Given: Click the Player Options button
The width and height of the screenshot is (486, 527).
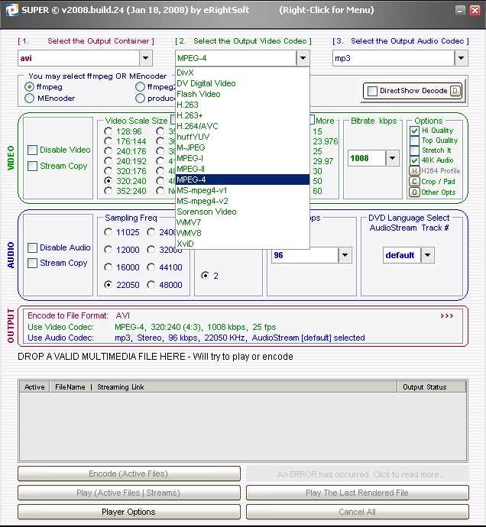Looking at the screenshot, I should (128, 512).
